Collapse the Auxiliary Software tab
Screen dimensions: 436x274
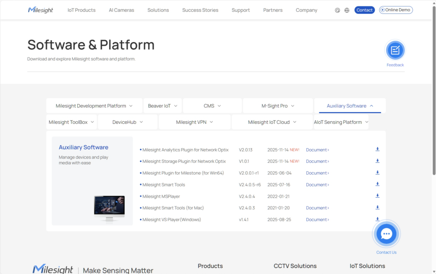(350, 106)
